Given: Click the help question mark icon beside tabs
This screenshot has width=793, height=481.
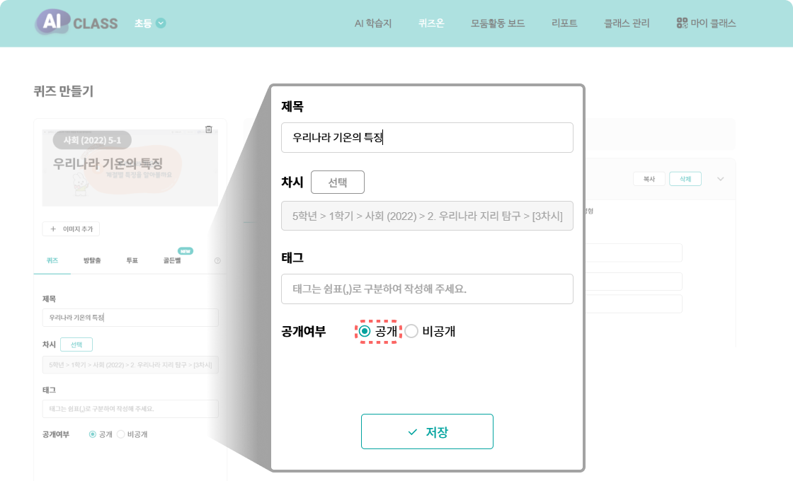Looking at the screenshot, I should click(x=217, y=260).
